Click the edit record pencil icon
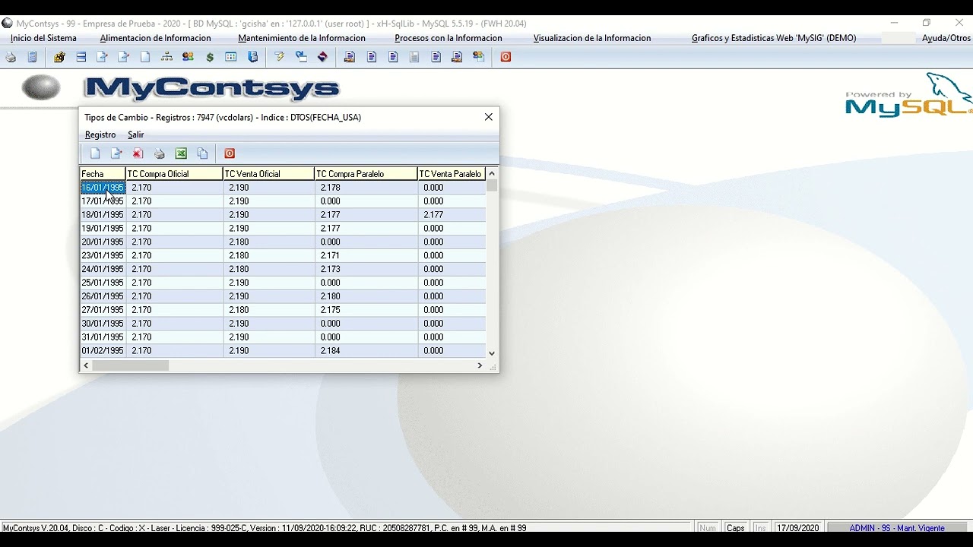This screenshot has width=973, height=547. (x=116, y=153)
